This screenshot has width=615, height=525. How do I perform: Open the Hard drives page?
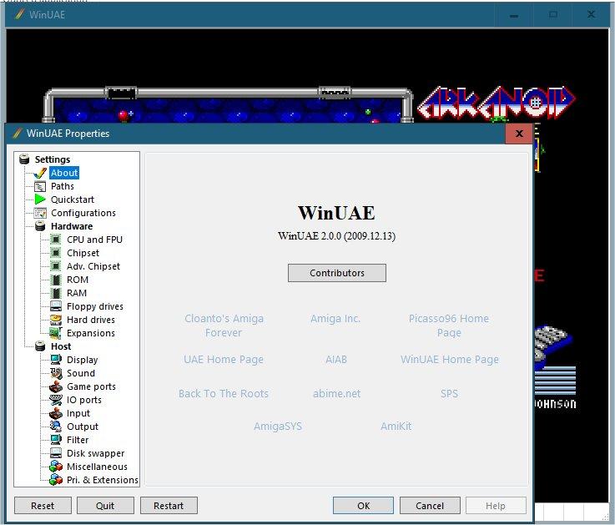point(91,320)
